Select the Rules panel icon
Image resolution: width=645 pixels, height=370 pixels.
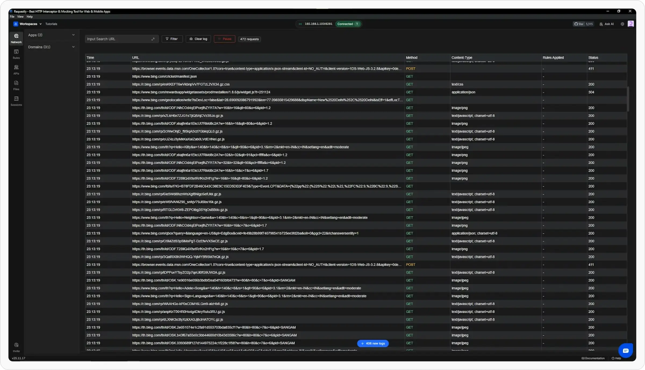tap(16, 54)
